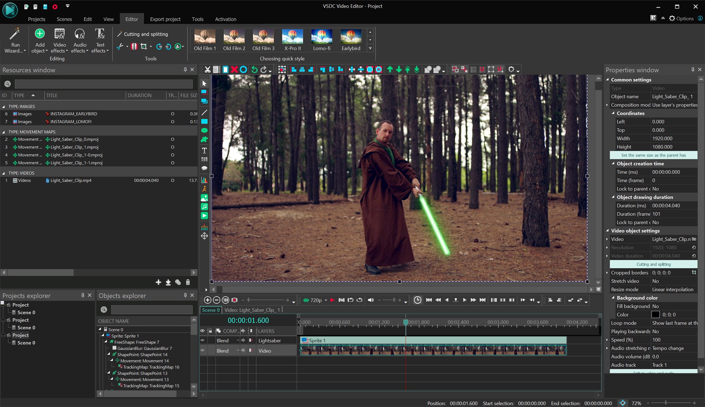The width and height of the screenshot is (705, 407).
Task: Click the timeline Zoom in plus icon
Action: [207, 300]
